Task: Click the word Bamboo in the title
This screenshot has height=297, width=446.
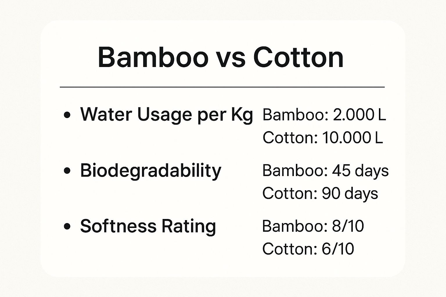Action: pos(153,57)
